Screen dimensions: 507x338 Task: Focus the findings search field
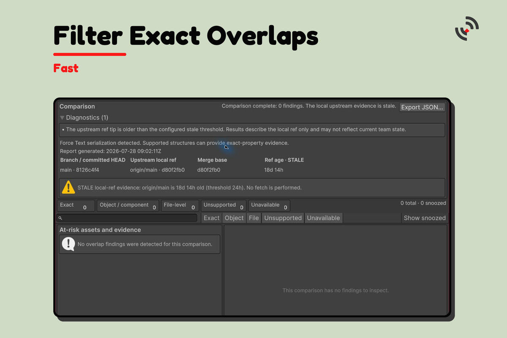(127, 218)
